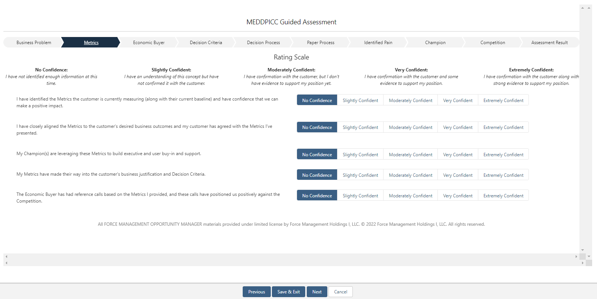
Task: Jump to the Champion step
Action: coord(435,43)
